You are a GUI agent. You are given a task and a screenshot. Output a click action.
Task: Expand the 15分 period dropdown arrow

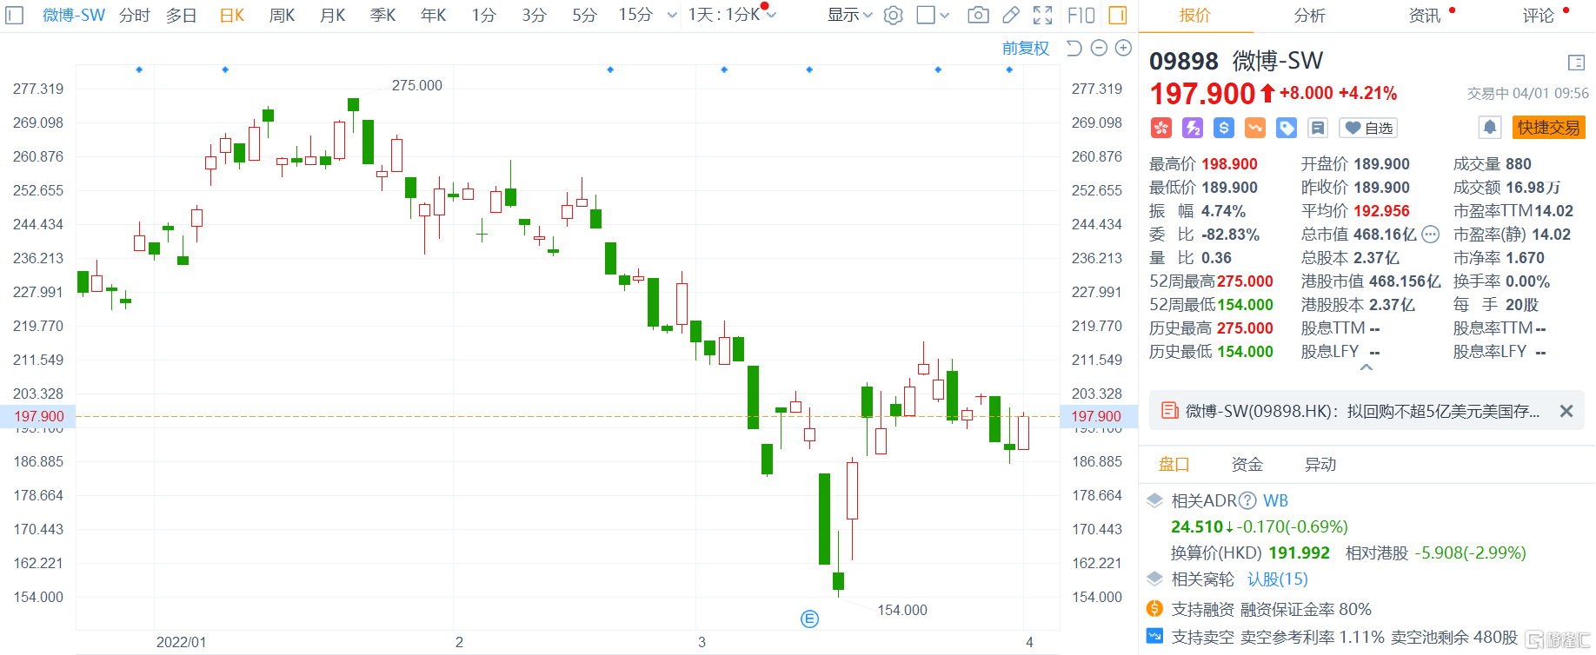671,15
